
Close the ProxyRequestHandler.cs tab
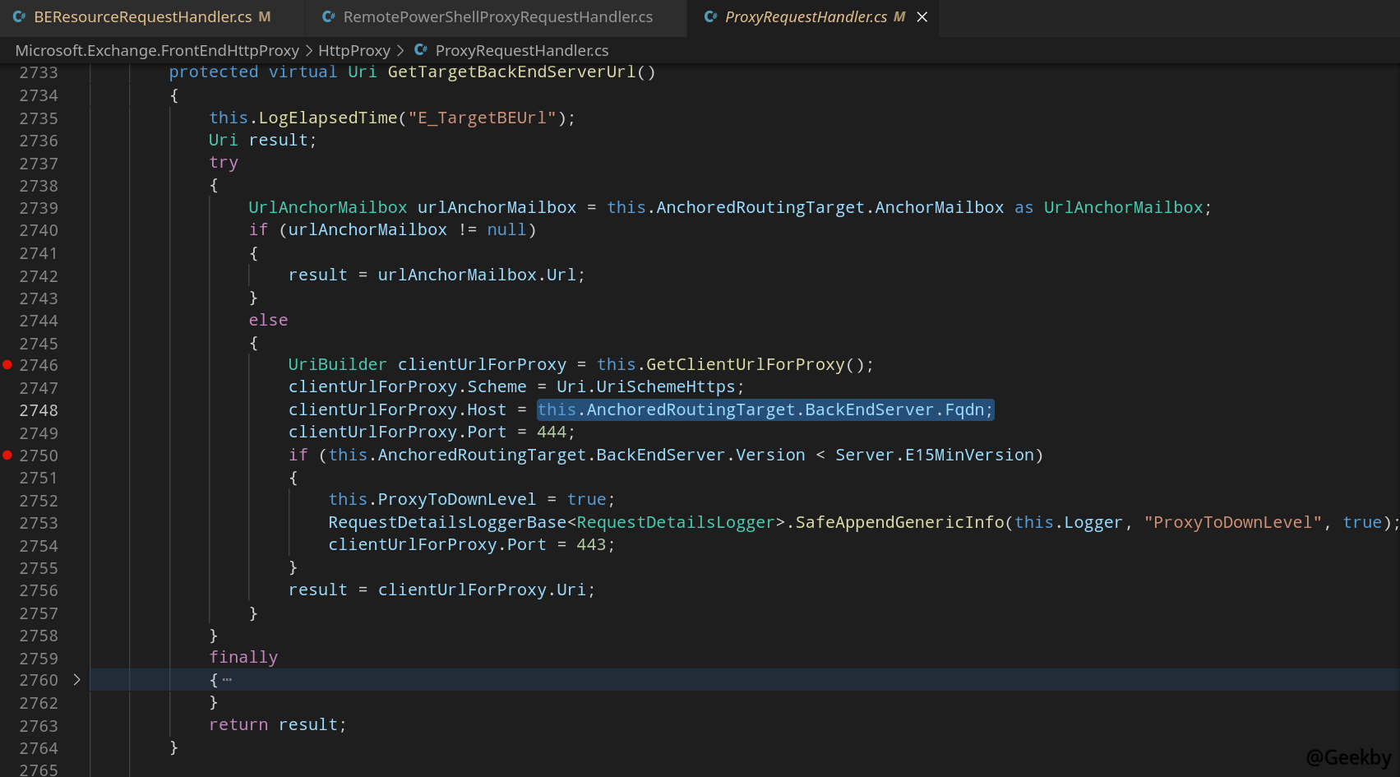tap(922, 16)
